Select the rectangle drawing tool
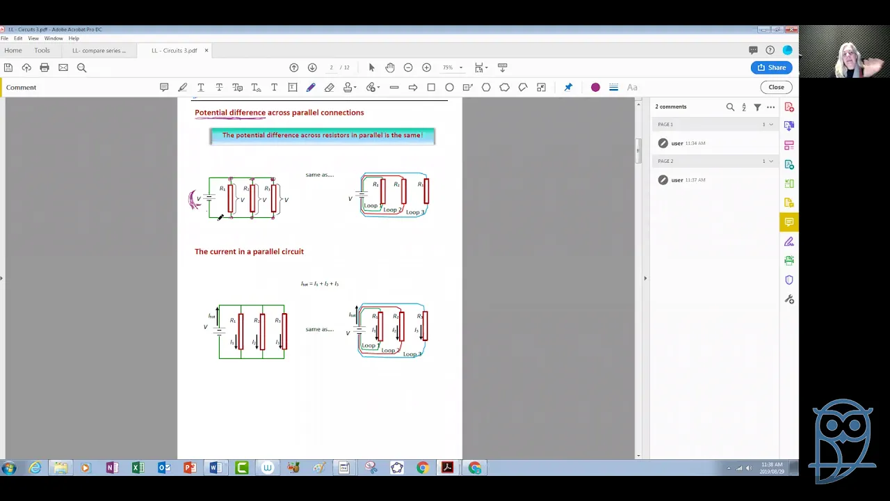 click(x=431, y=87)
